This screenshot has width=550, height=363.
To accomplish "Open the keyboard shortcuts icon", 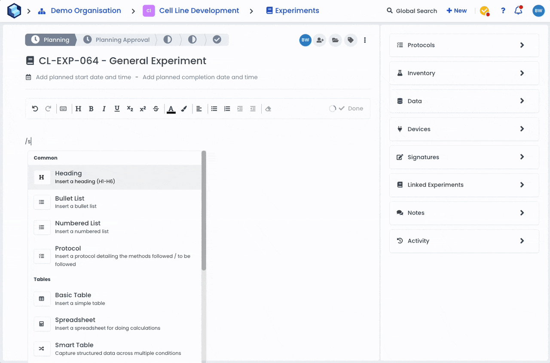I will tap(63, 109).
